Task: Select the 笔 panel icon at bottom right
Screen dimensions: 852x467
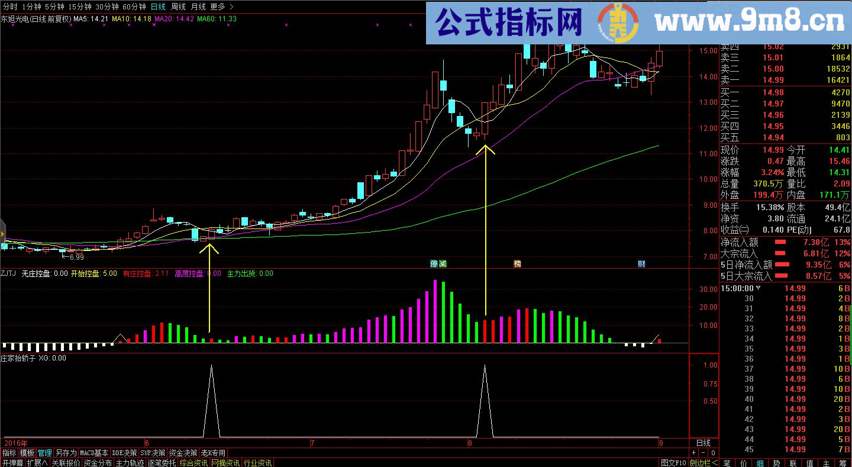Action: click(x=728, y=463)
